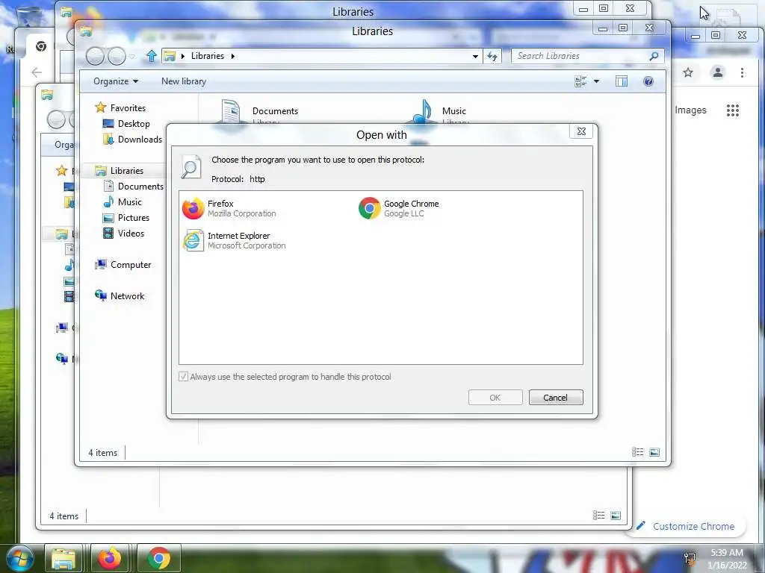Click the search magnifier icon
Viewport: 765px width, 573px height.
pos(654,56)
